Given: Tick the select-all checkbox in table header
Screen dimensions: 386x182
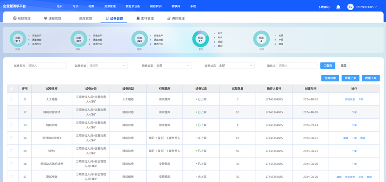Looking at the screenshot, I should pyautogui.click(x=12, y=89).
